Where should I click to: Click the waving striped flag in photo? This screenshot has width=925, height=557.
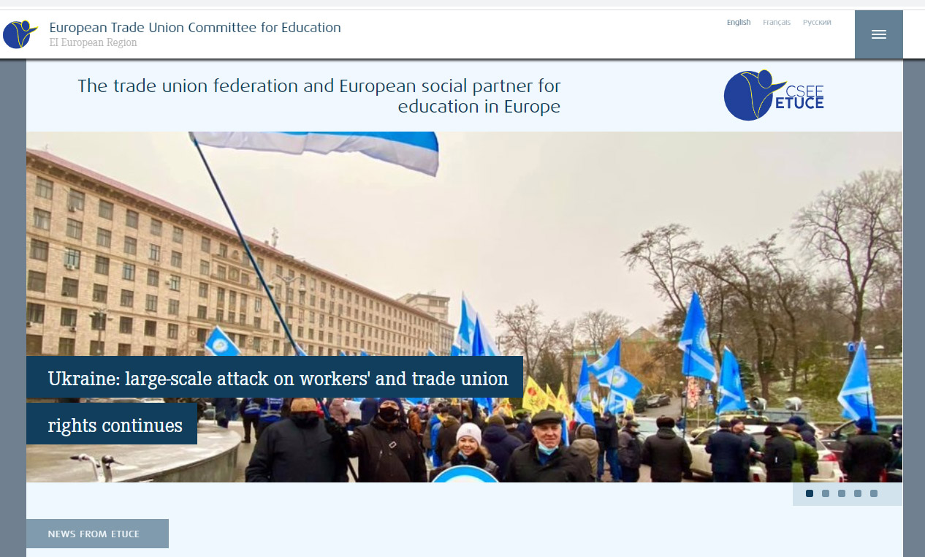click(x=314, y=150)
